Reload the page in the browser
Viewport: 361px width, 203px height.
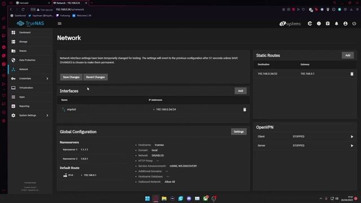click(x=23, y=10)
